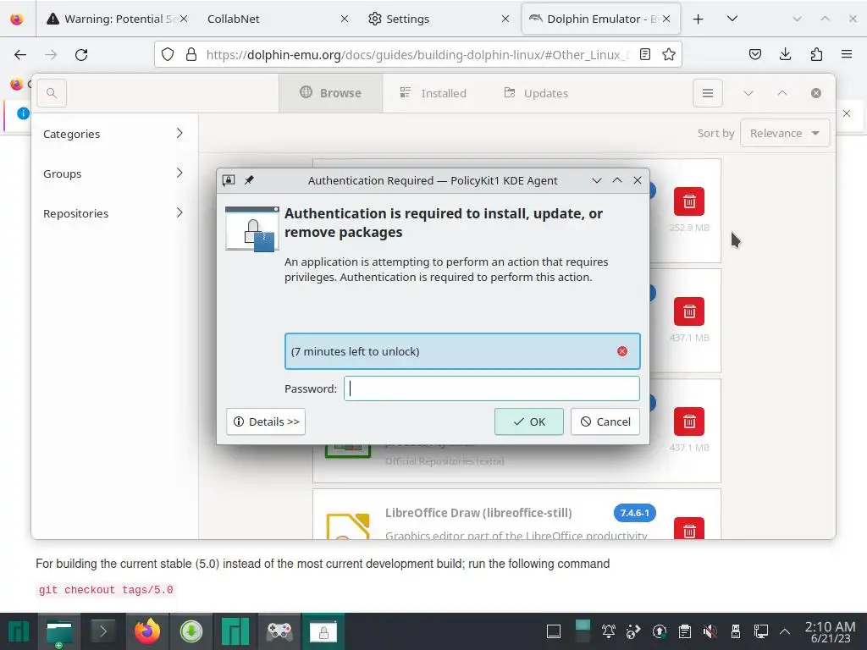
Task: Click the muted volume tray icon
Action: (x=710, y=631)
